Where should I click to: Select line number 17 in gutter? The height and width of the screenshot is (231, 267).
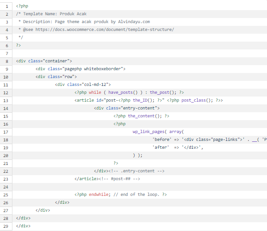click(x=6, y=132)
